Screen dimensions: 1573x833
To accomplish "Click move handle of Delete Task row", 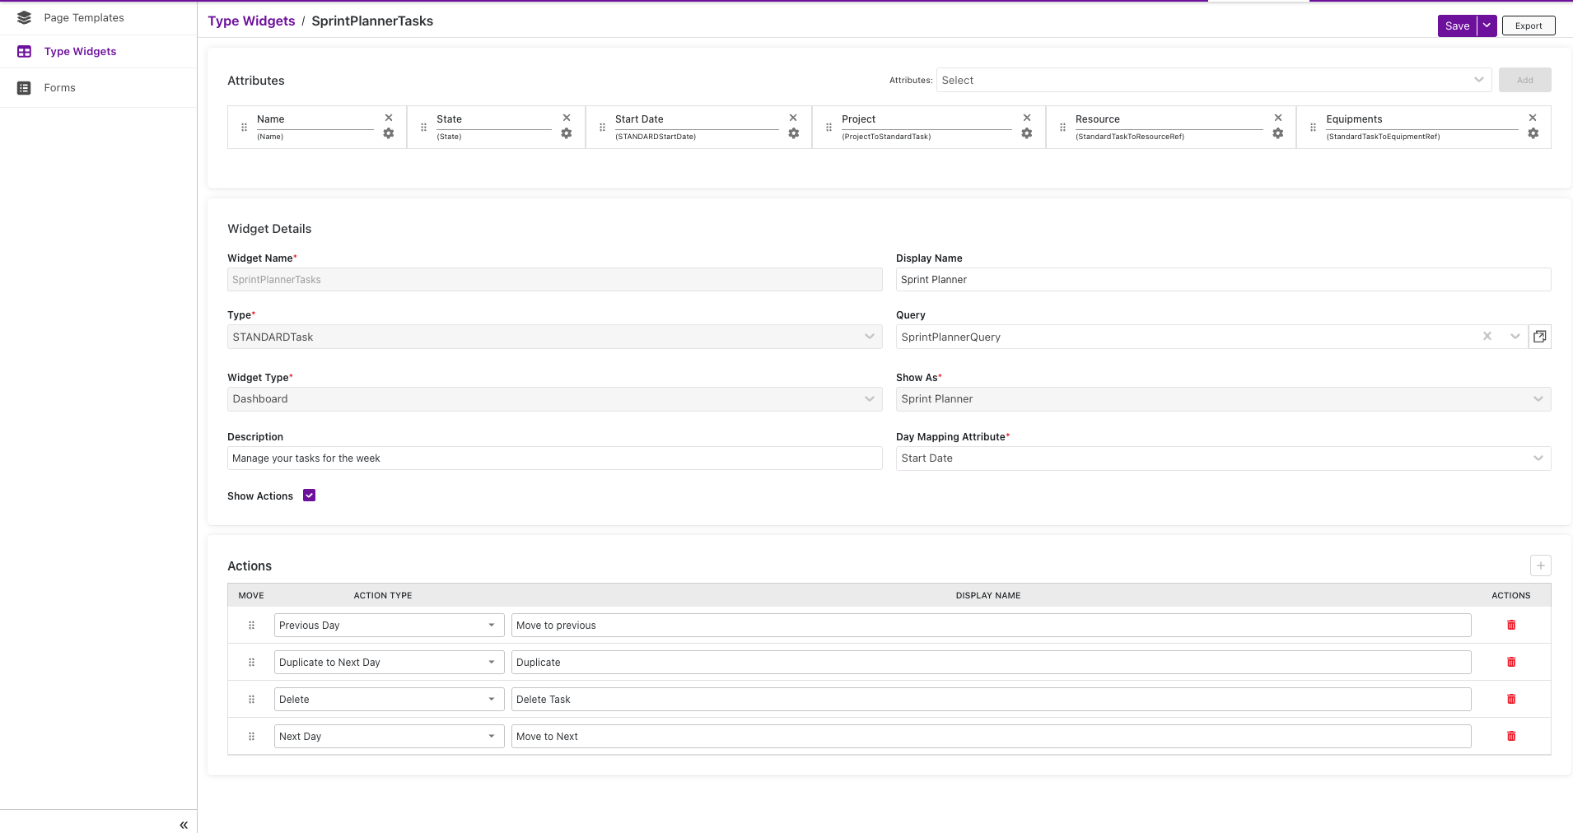I will tap(251, 700).
